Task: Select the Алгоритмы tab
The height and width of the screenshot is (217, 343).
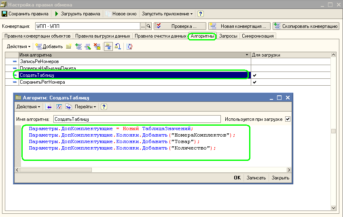Action: tap(202, 36)
